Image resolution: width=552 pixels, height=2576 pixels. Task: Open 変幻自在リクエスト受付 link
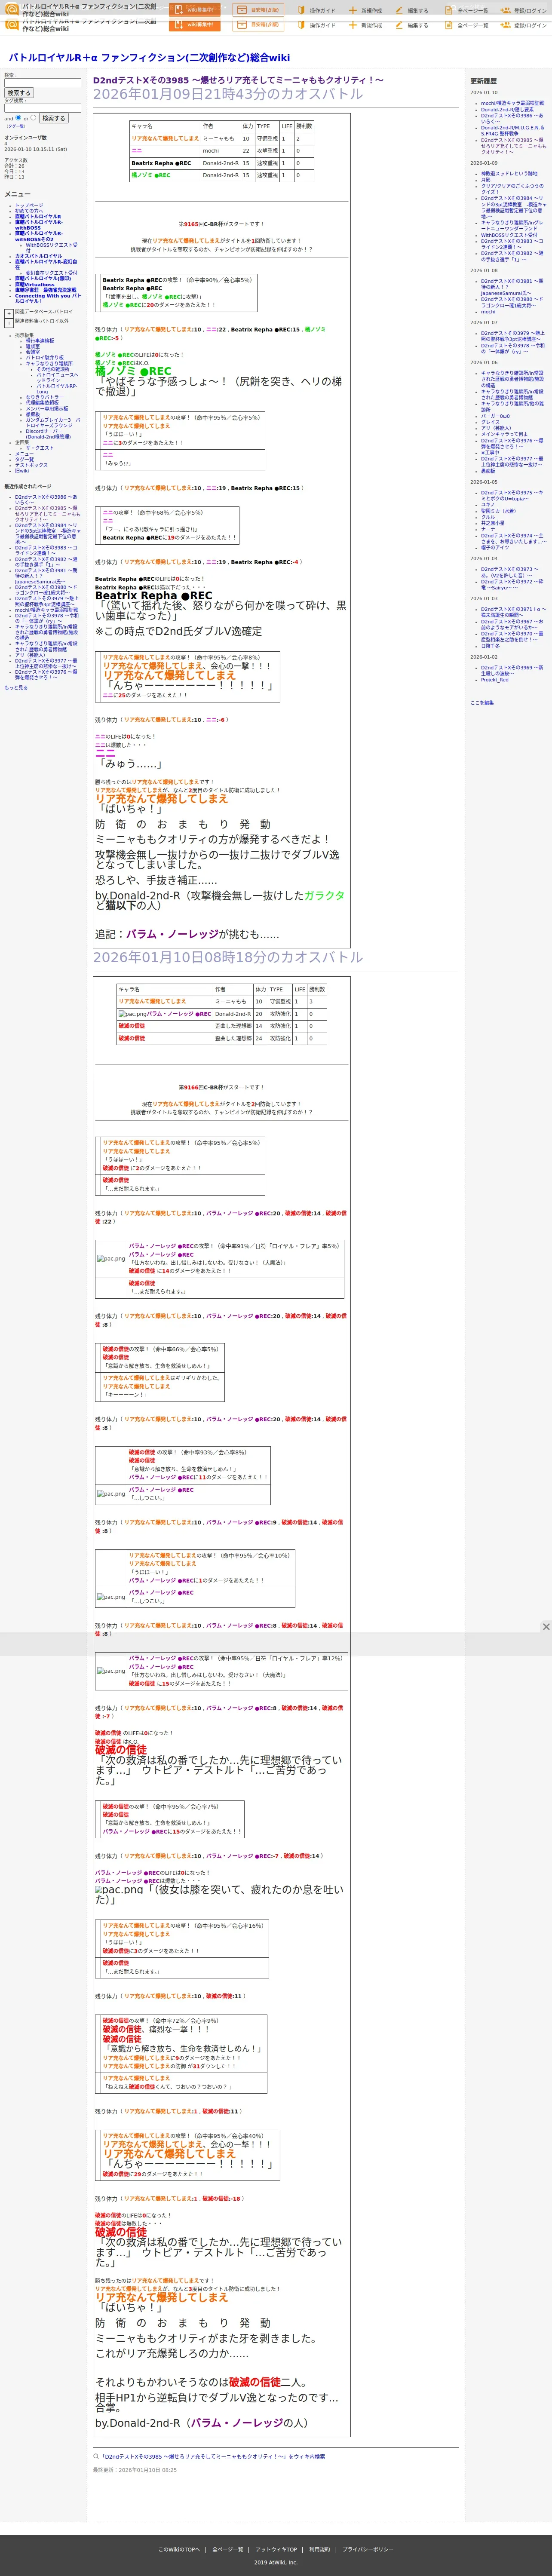click(x=51, y=273)
